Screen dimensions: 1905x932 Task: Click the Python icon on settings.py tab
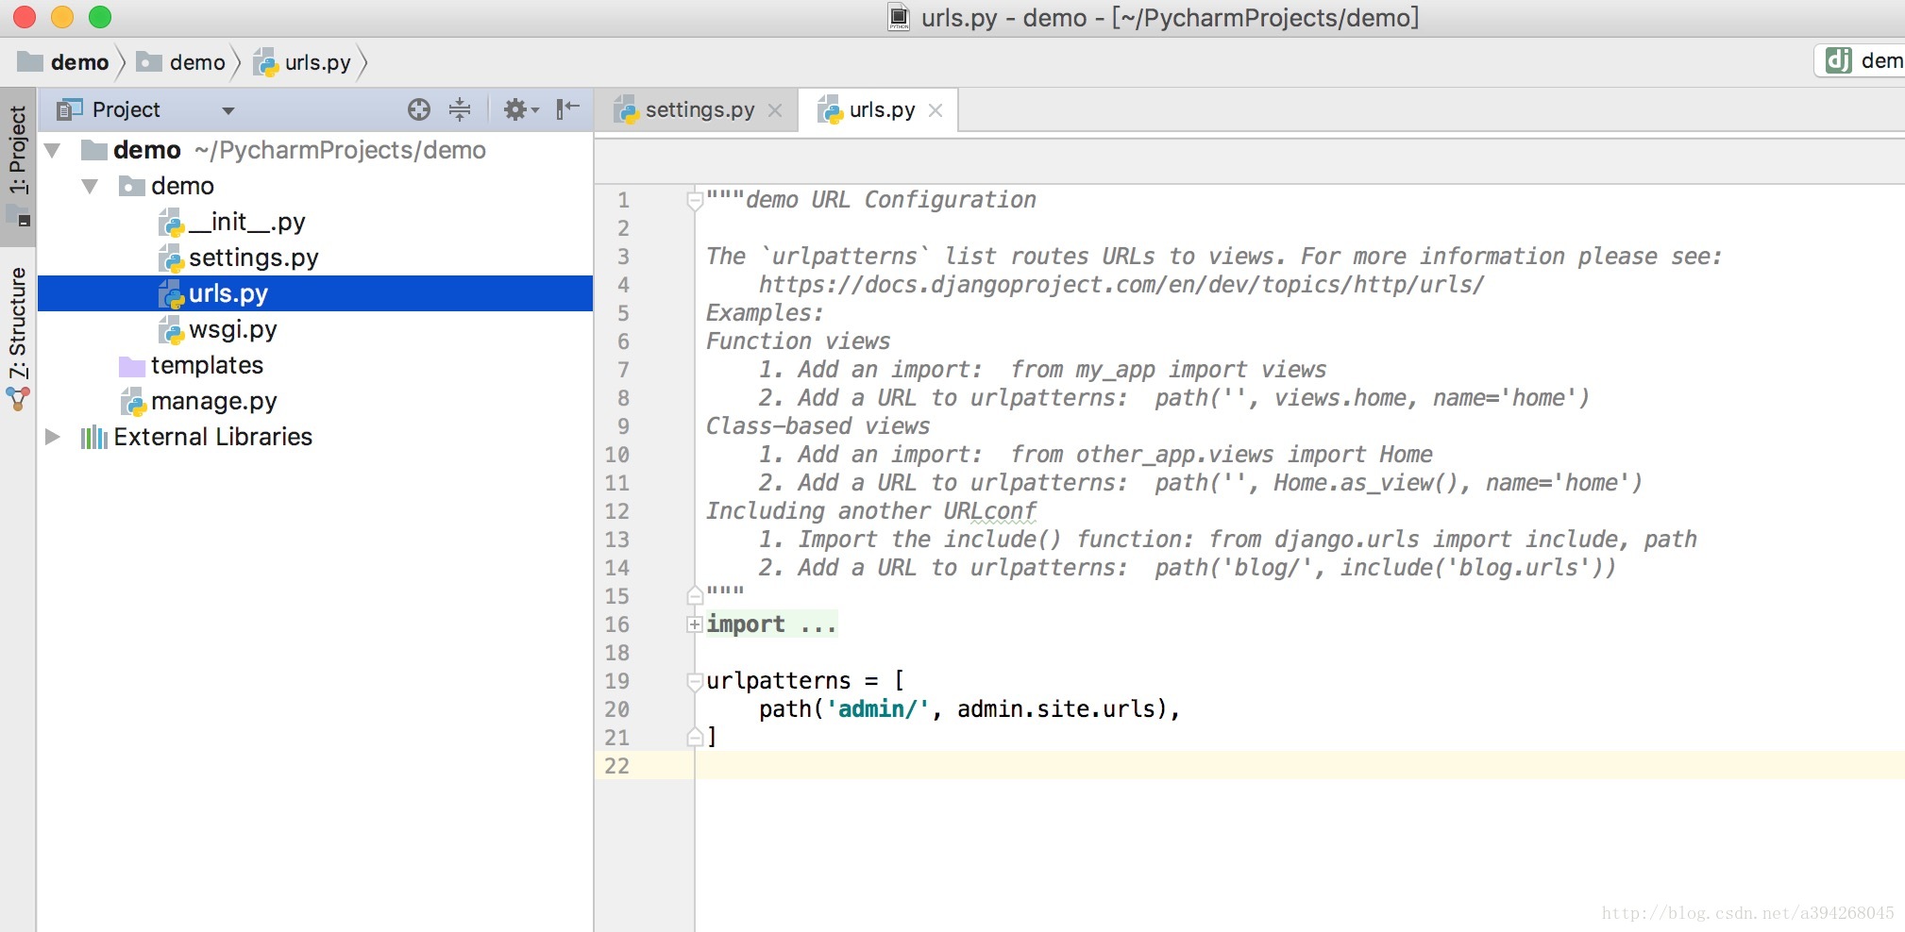[626, 110]
